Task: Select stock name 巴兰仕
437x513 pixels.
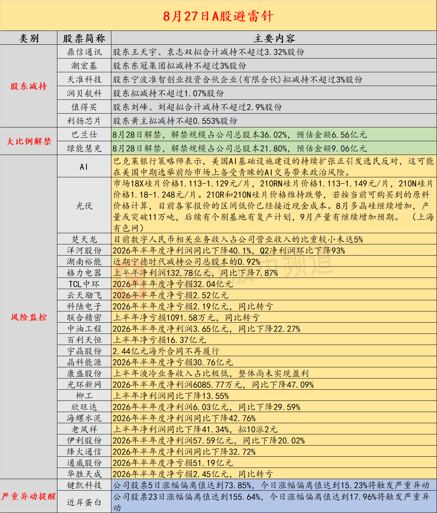Action: (84, 134)
